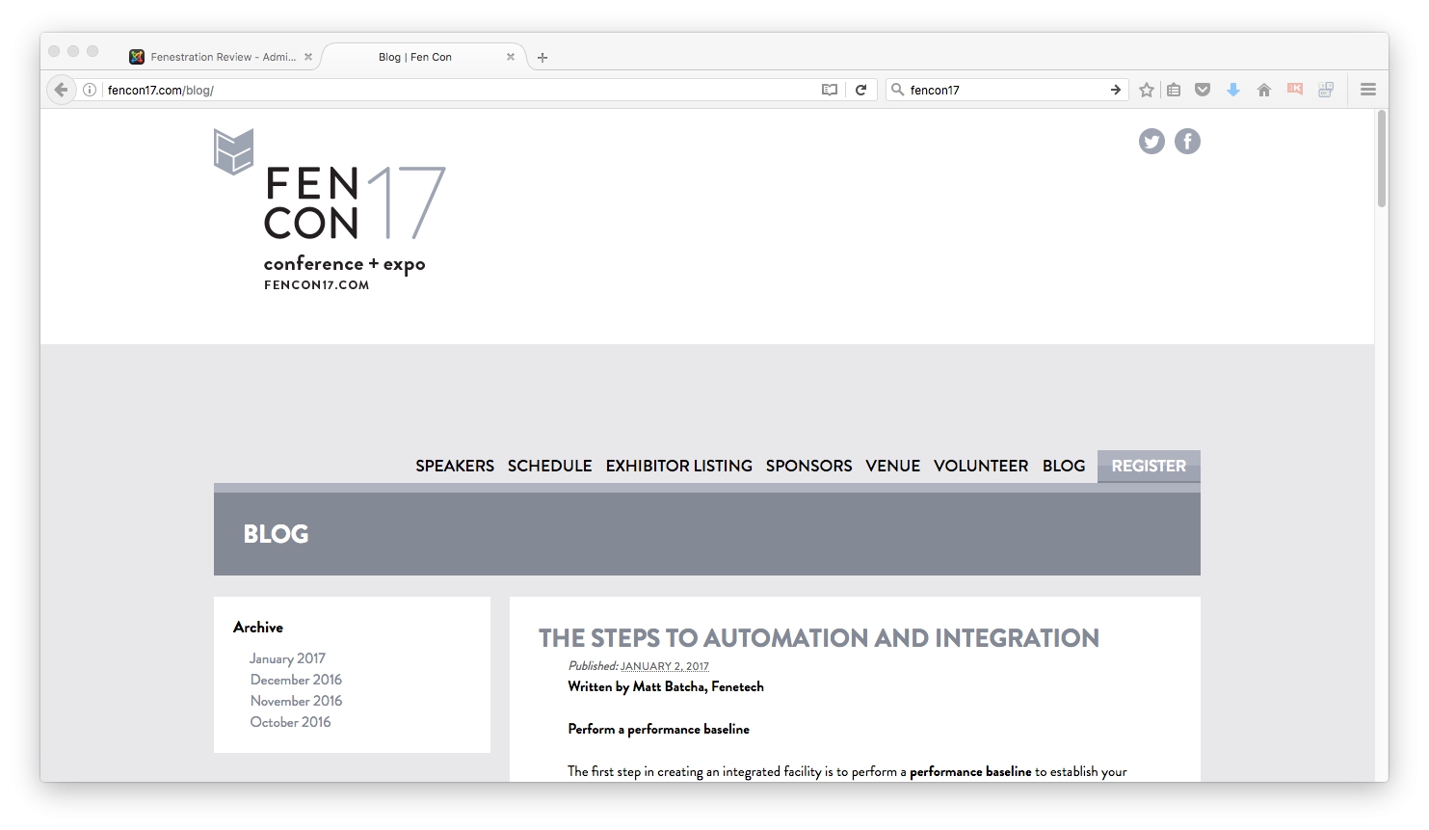This screenshot has width=1429, height=830.
Task: Toggle Reader View icon in address bar
Action: click(x=830, y=90)
